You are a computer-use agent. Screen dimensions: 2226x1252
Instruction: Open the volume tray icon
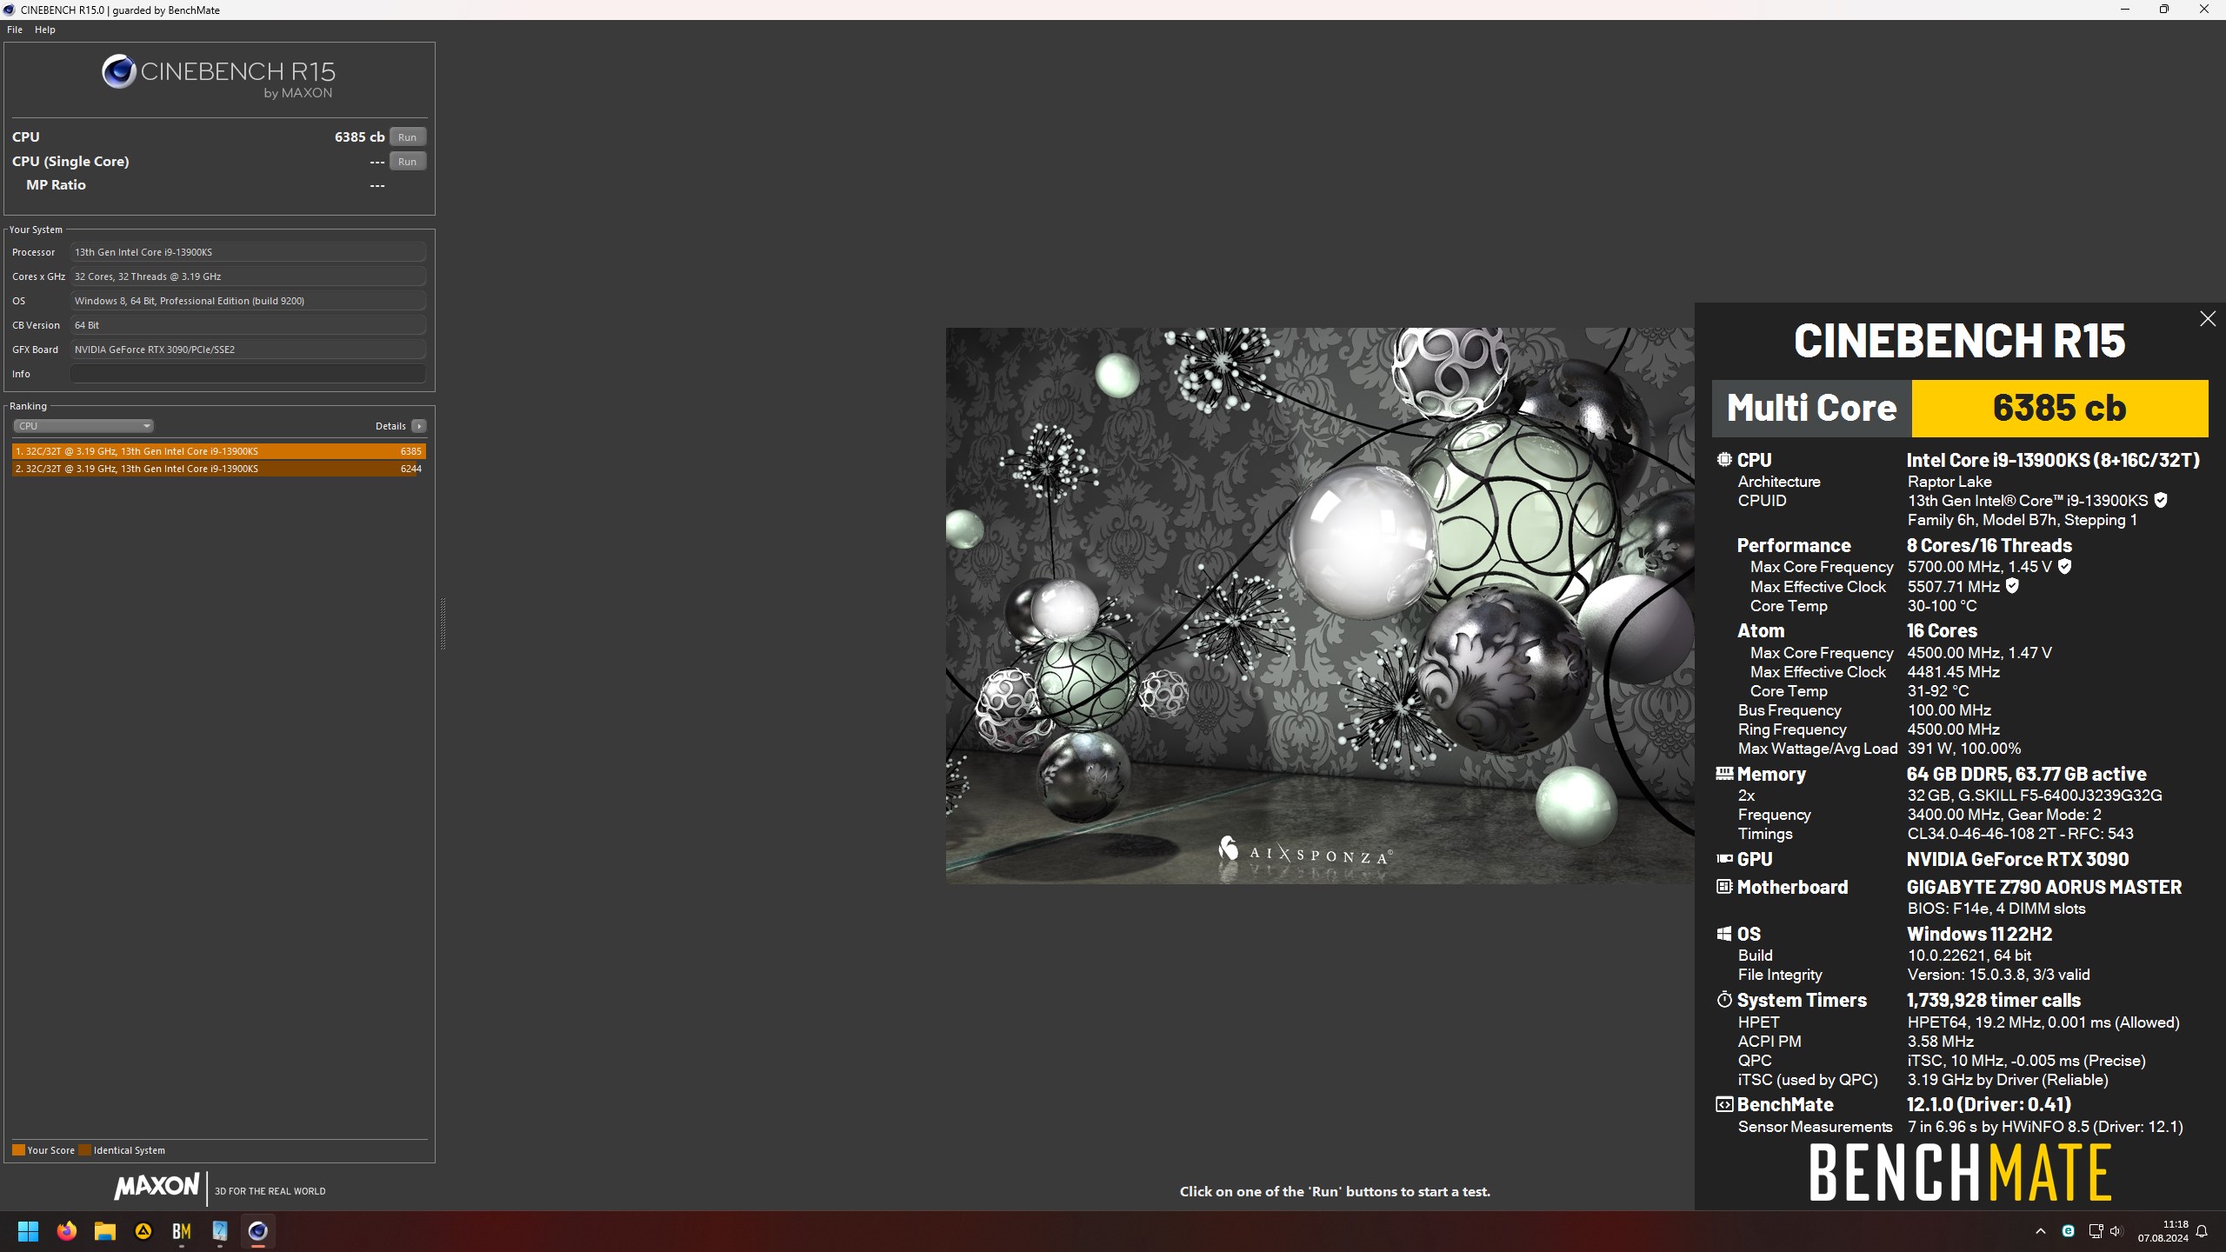(2116, 1231)
